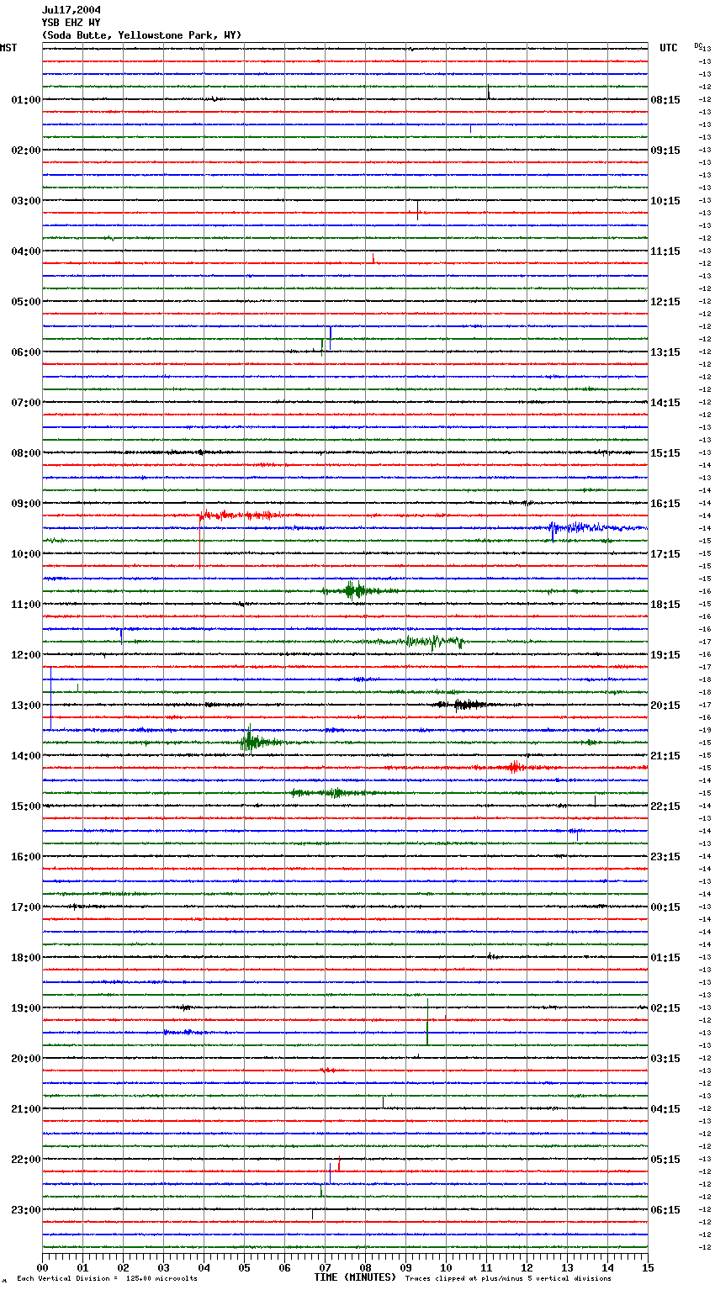Viewport: 715px width, 1290px height.
Task: Select the 11:00 MST row label
Action: (26, 605)
